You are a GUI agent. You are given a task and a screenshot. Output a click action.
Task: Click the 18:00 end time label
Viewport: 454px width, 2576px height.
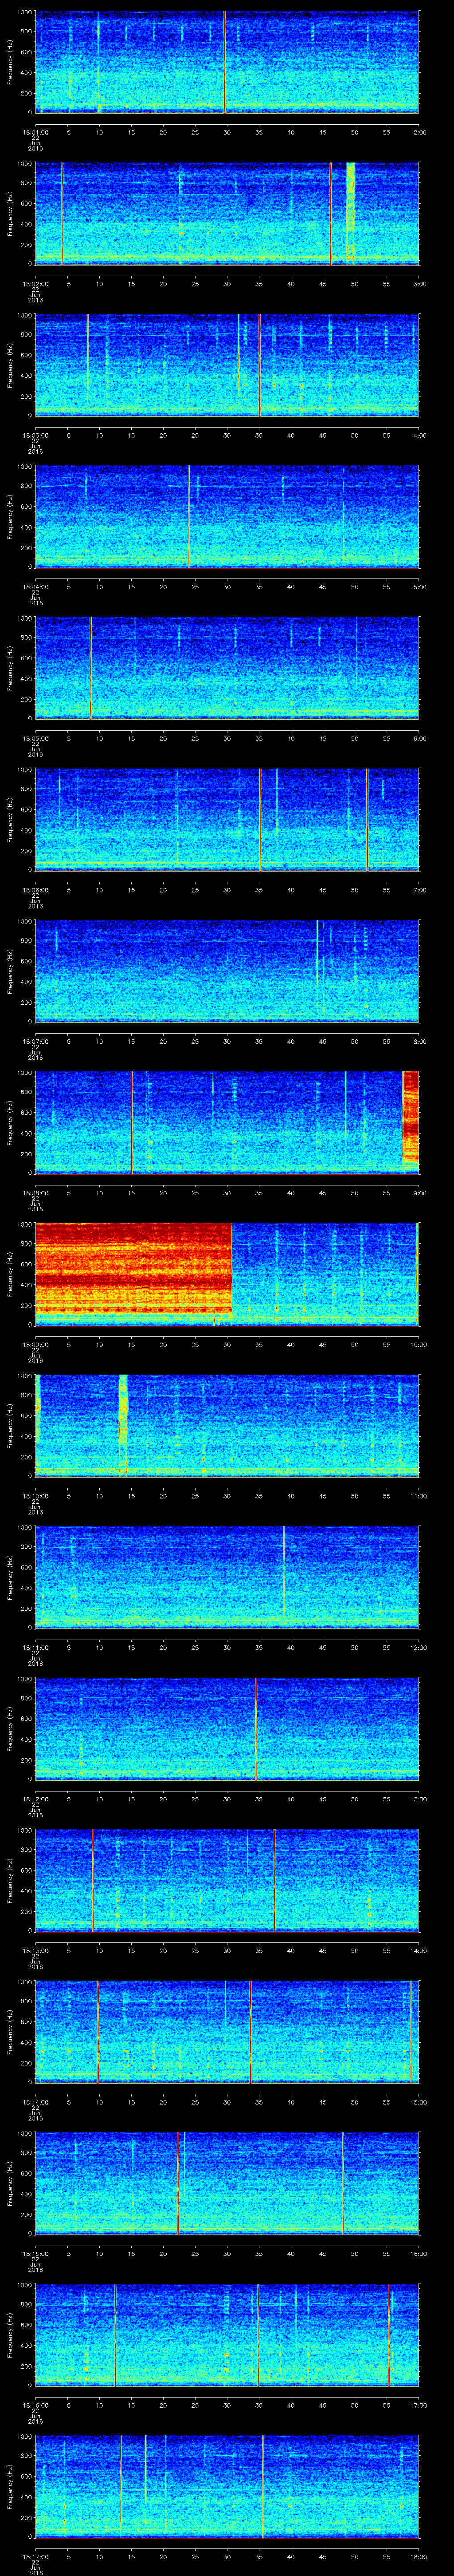(418, 2558)
